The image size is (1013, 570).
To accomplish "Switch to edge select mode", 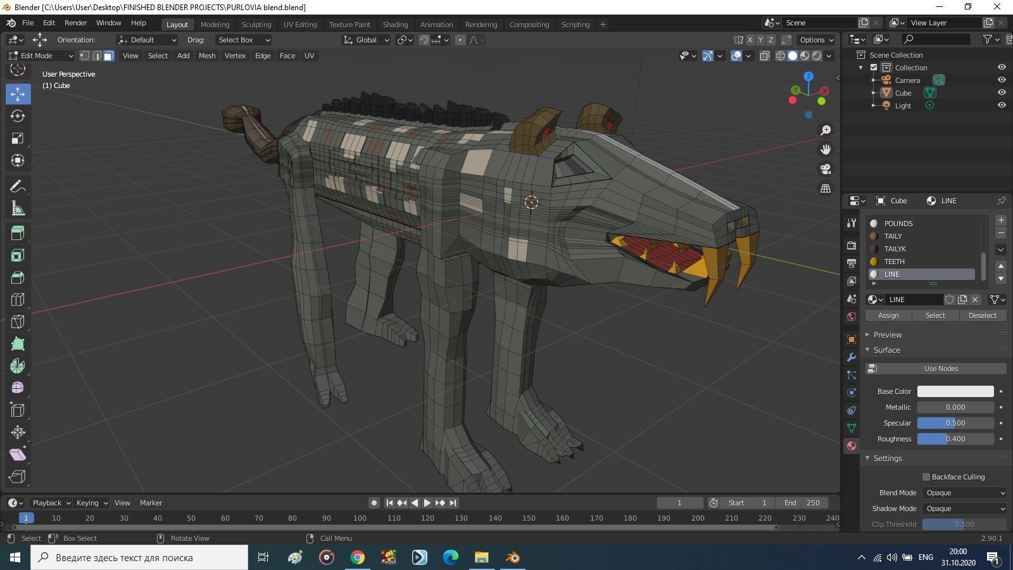I will (97, 56).
